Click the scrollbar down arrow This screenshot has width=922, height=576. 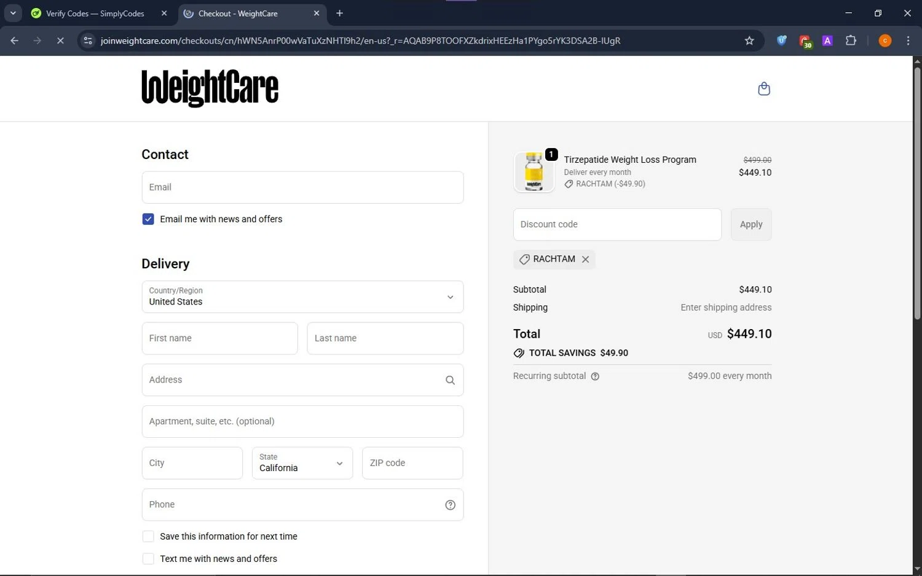(x=917, y=569)
